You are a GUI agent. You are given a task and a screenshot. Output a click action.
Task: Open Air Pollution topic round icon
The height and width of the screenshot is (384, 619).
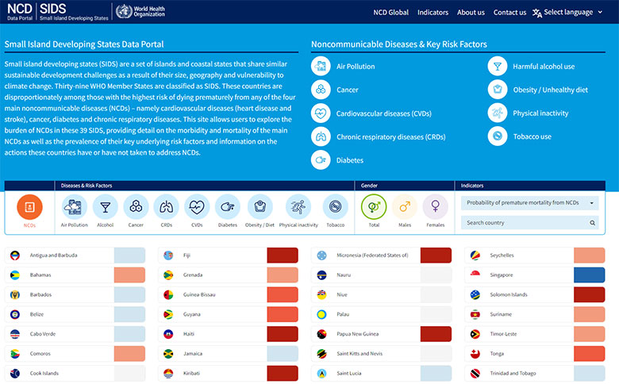click(321, 67)
